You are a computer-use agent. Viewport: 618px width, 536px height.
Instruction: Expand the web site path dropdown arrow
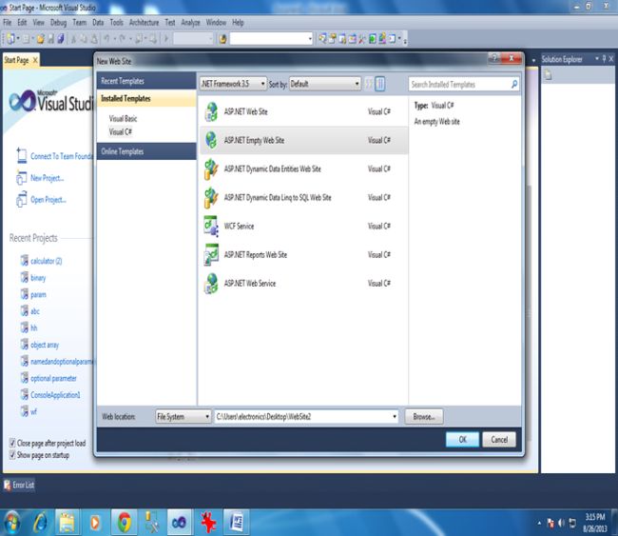tap(395, 417)
